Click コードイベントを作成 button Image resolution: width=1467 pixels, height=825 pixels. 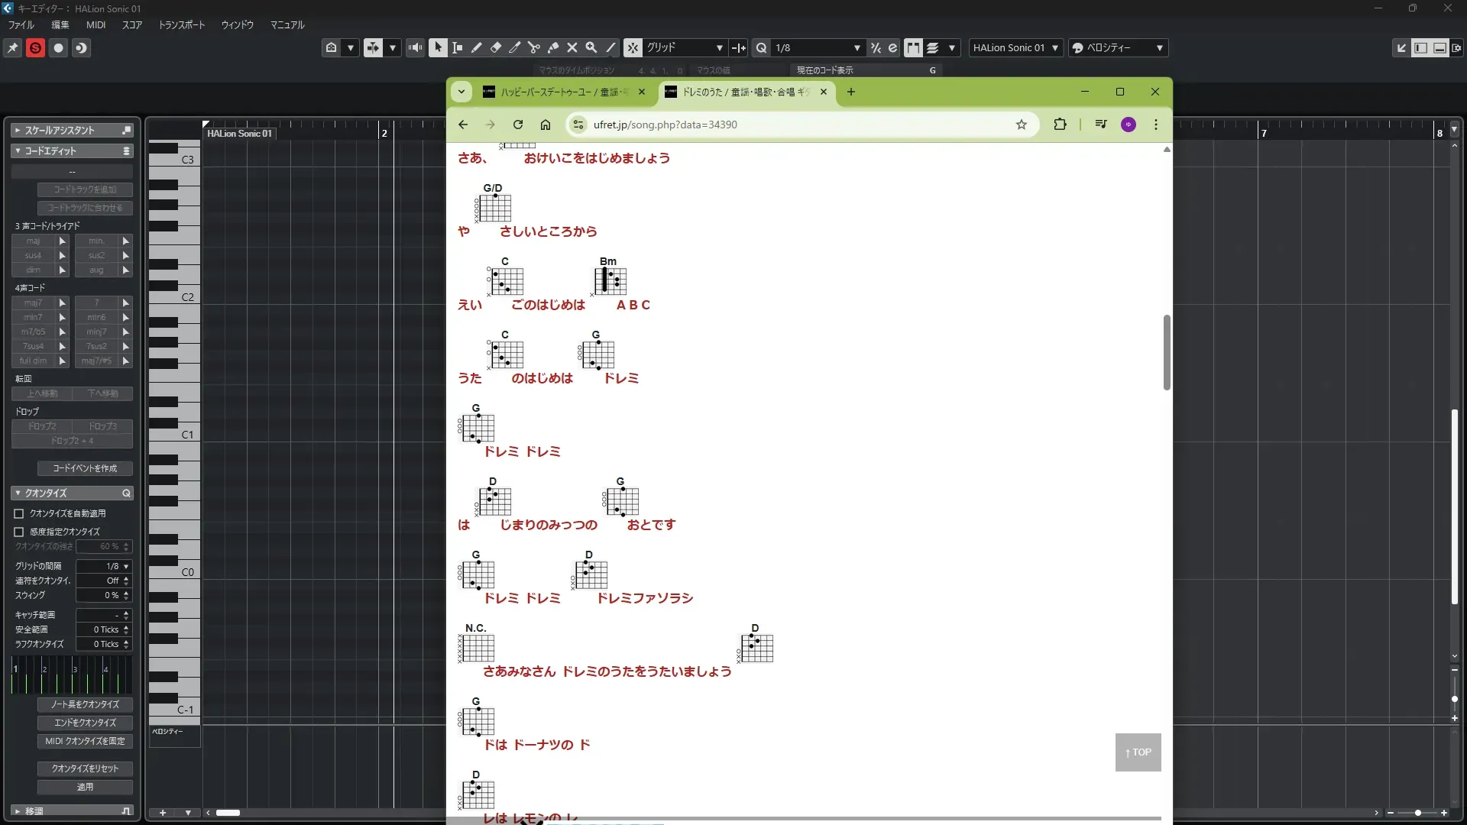click(85, 468)
